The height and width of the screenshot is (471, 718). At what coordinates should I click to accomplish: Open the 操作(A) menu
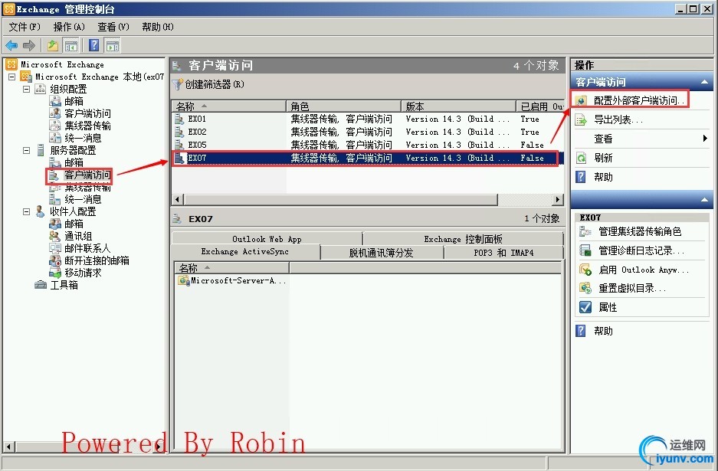pos(69,27)
